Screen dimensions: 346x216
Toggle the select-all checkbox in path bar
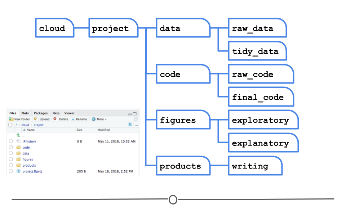(x=10, y=125)
